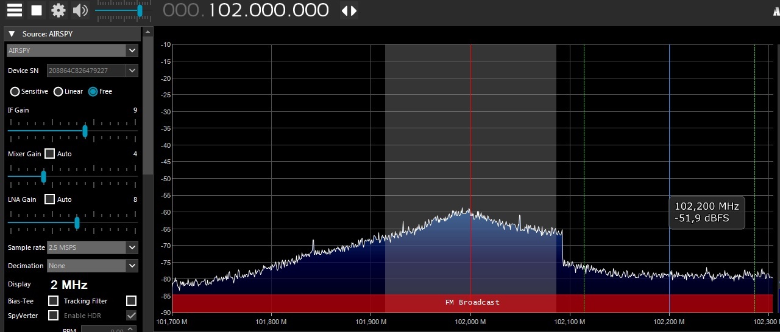Select the Sensitive gain mode
Viewport: 780px width, 332px height.
15,91
